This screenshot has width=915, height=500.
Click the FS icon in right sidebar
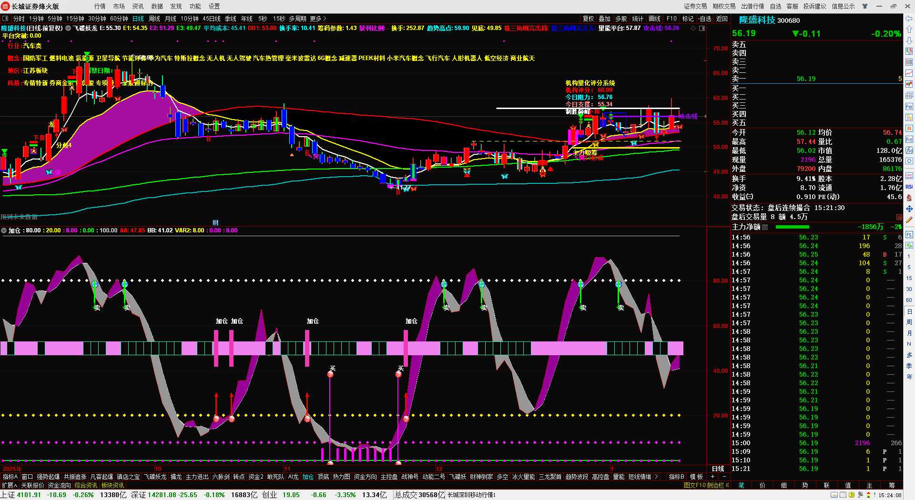click(909, 234)
